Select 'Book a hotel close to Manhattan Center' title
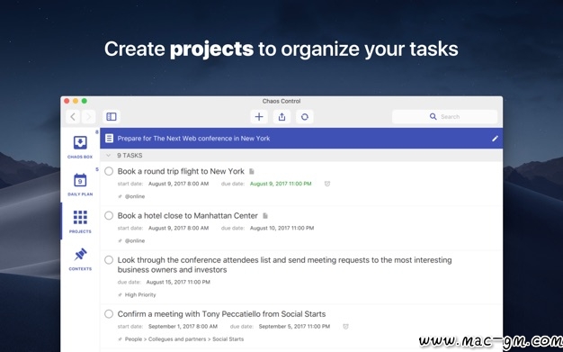This screenshot has width=563, height=352. [188, 216]
